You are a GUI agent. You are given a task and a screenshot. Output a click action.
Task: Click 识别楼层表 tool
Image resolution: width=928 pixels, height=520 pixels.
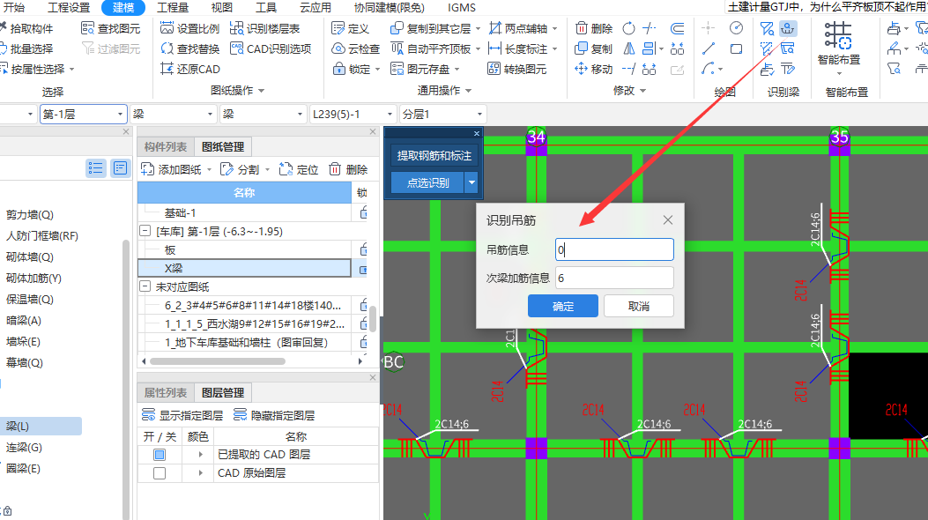tap(264, 28)
